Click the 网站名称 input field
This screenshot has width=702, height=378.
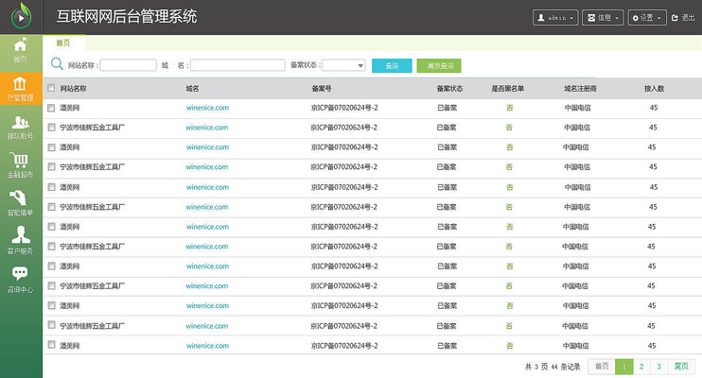pyautogui.click(x=128, y=65)
